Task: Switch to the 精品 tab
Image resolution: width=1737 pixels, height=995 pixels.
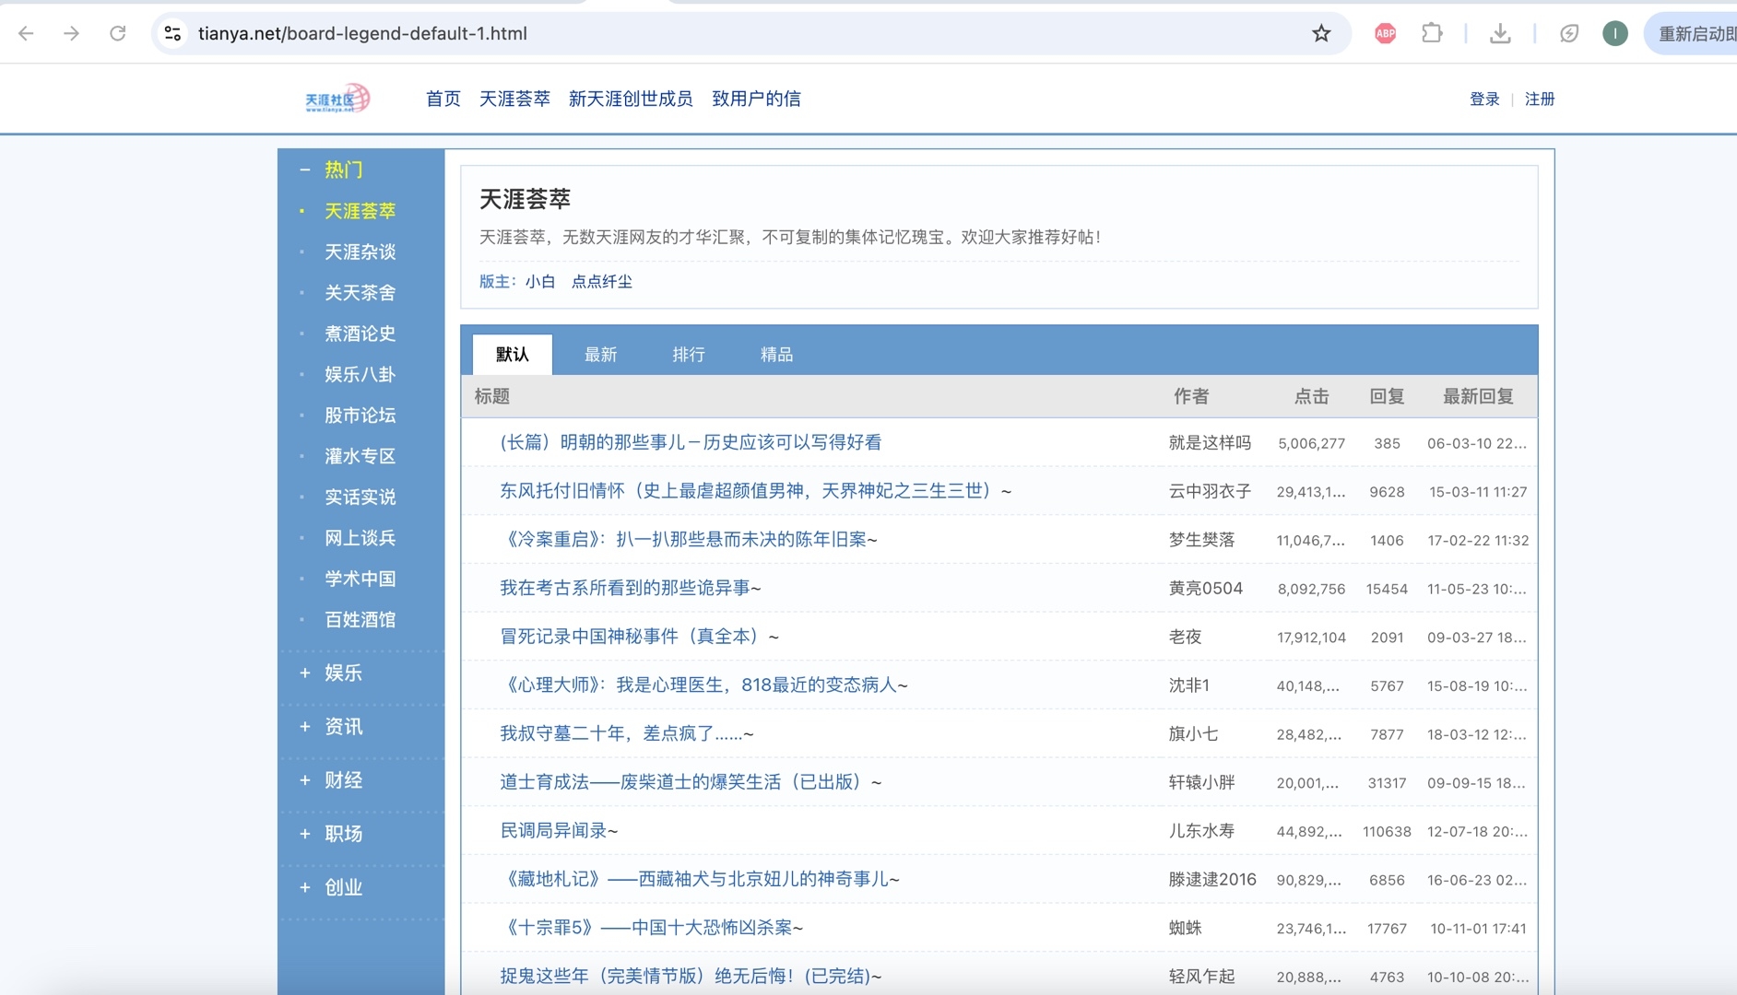Action: (776, 354)
